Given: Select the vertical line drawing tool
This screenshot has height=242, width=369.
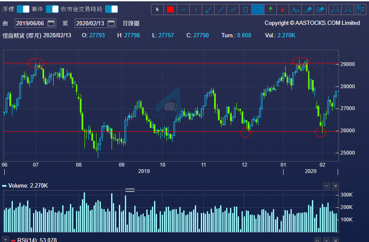Looking at the screenshot, I should click(196, 9).
